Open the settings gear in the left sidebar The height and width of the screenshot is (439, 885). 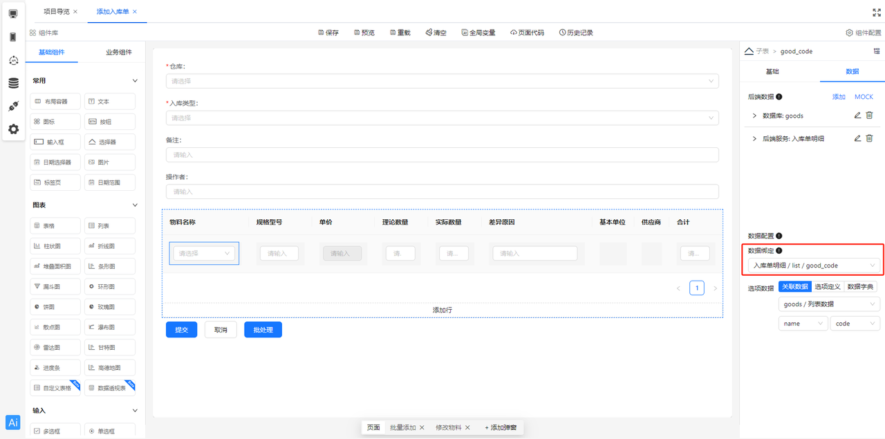pyautogui.click(x=12, y=129)
